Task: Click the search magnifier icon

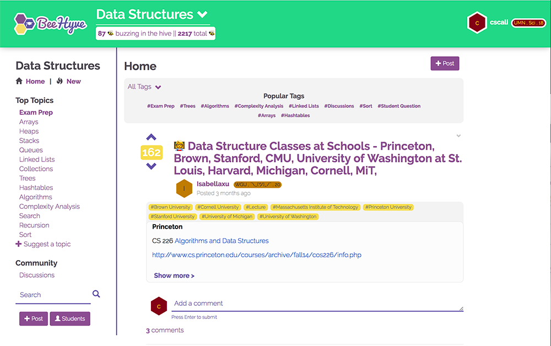Action: [x=96, y=294]
